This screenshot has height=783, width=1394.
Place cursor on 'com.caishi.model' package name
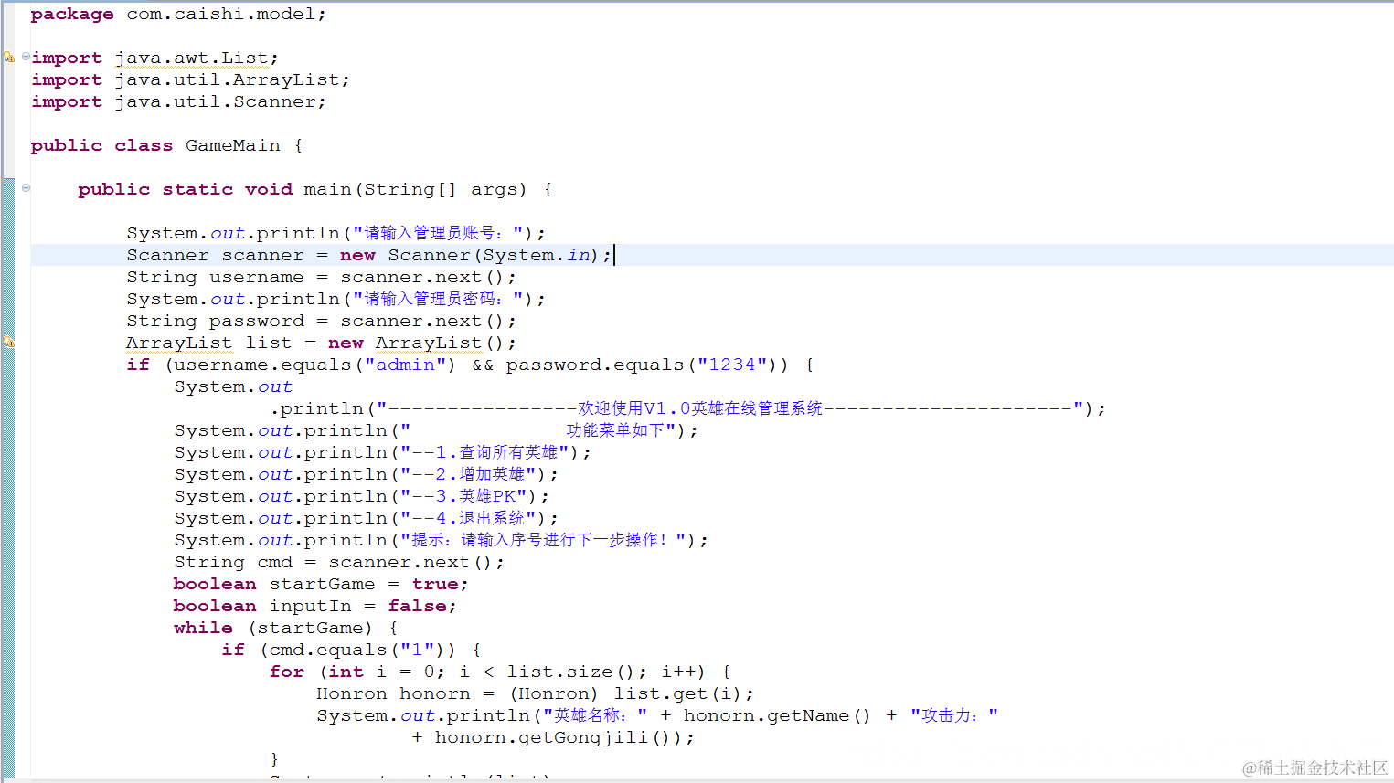point(221,15)
